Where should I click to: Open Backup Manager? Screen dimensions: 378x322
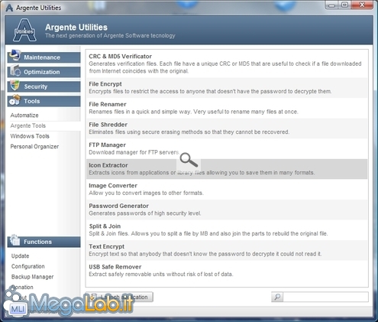(32, 277)
